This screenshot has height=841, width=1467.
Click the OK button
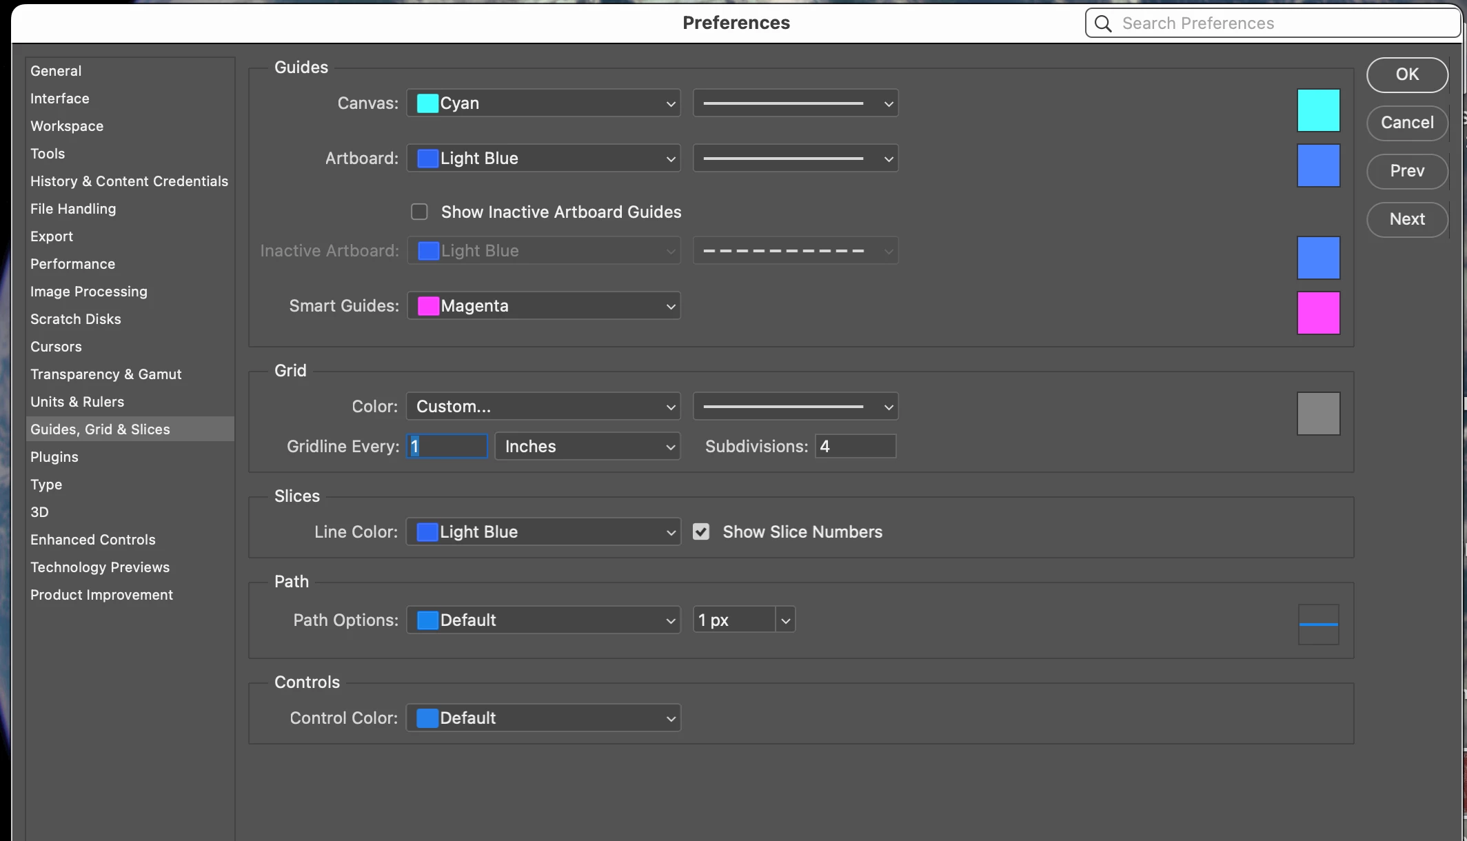coord(1406,74)
